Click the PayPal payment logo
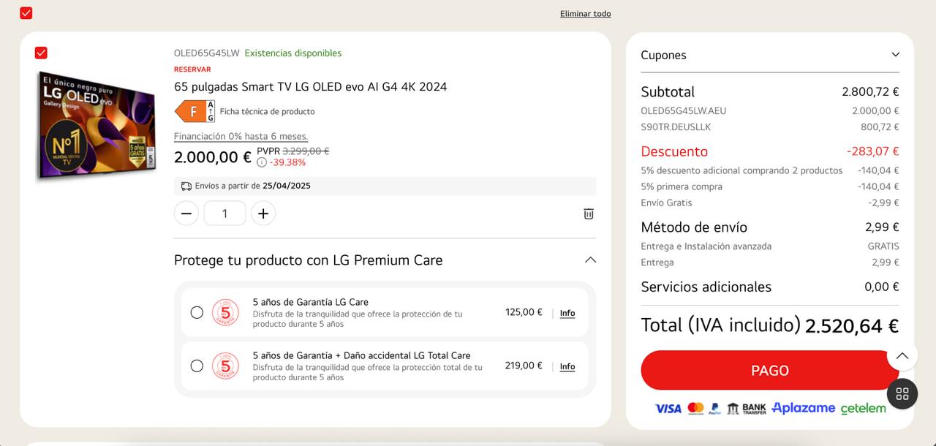Screen dimensions: 936x446 [714, 409]
